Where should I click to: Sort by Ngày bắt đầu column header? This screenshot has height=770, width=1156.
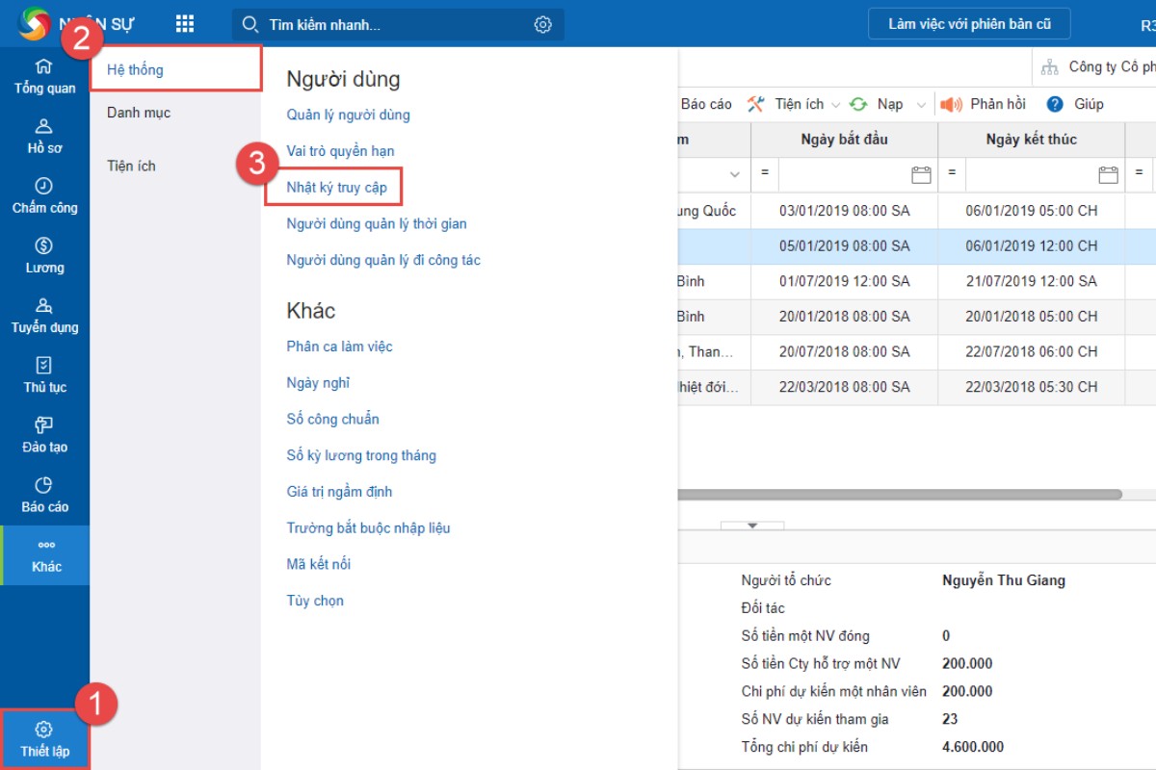click(844, 140)
